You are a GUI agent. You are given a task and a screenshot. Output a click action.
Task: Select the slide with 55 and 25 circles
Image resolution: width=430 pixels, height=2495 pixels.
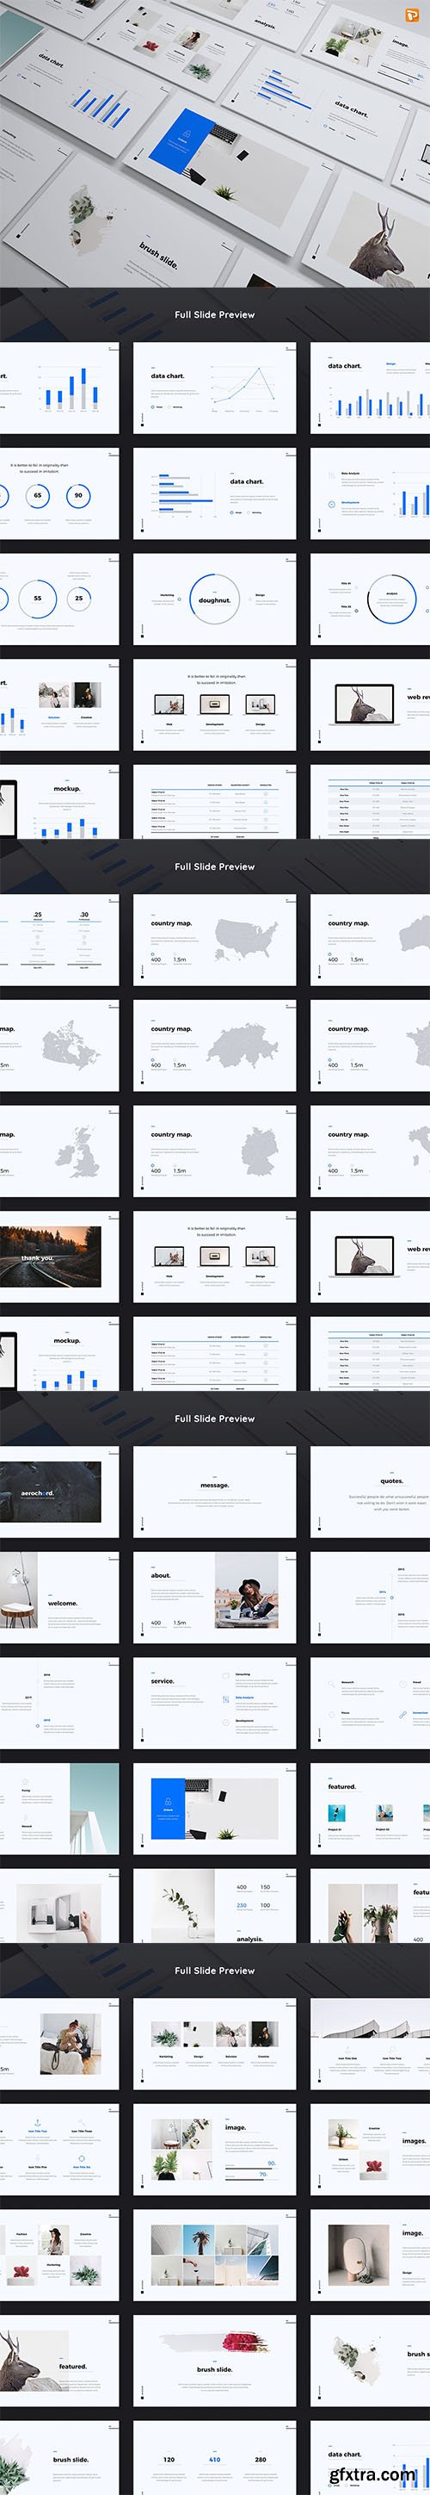(x=60, y=599)
